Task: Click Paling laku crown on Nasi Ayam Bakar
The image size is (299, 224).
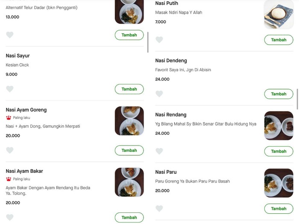Action: 9,179
